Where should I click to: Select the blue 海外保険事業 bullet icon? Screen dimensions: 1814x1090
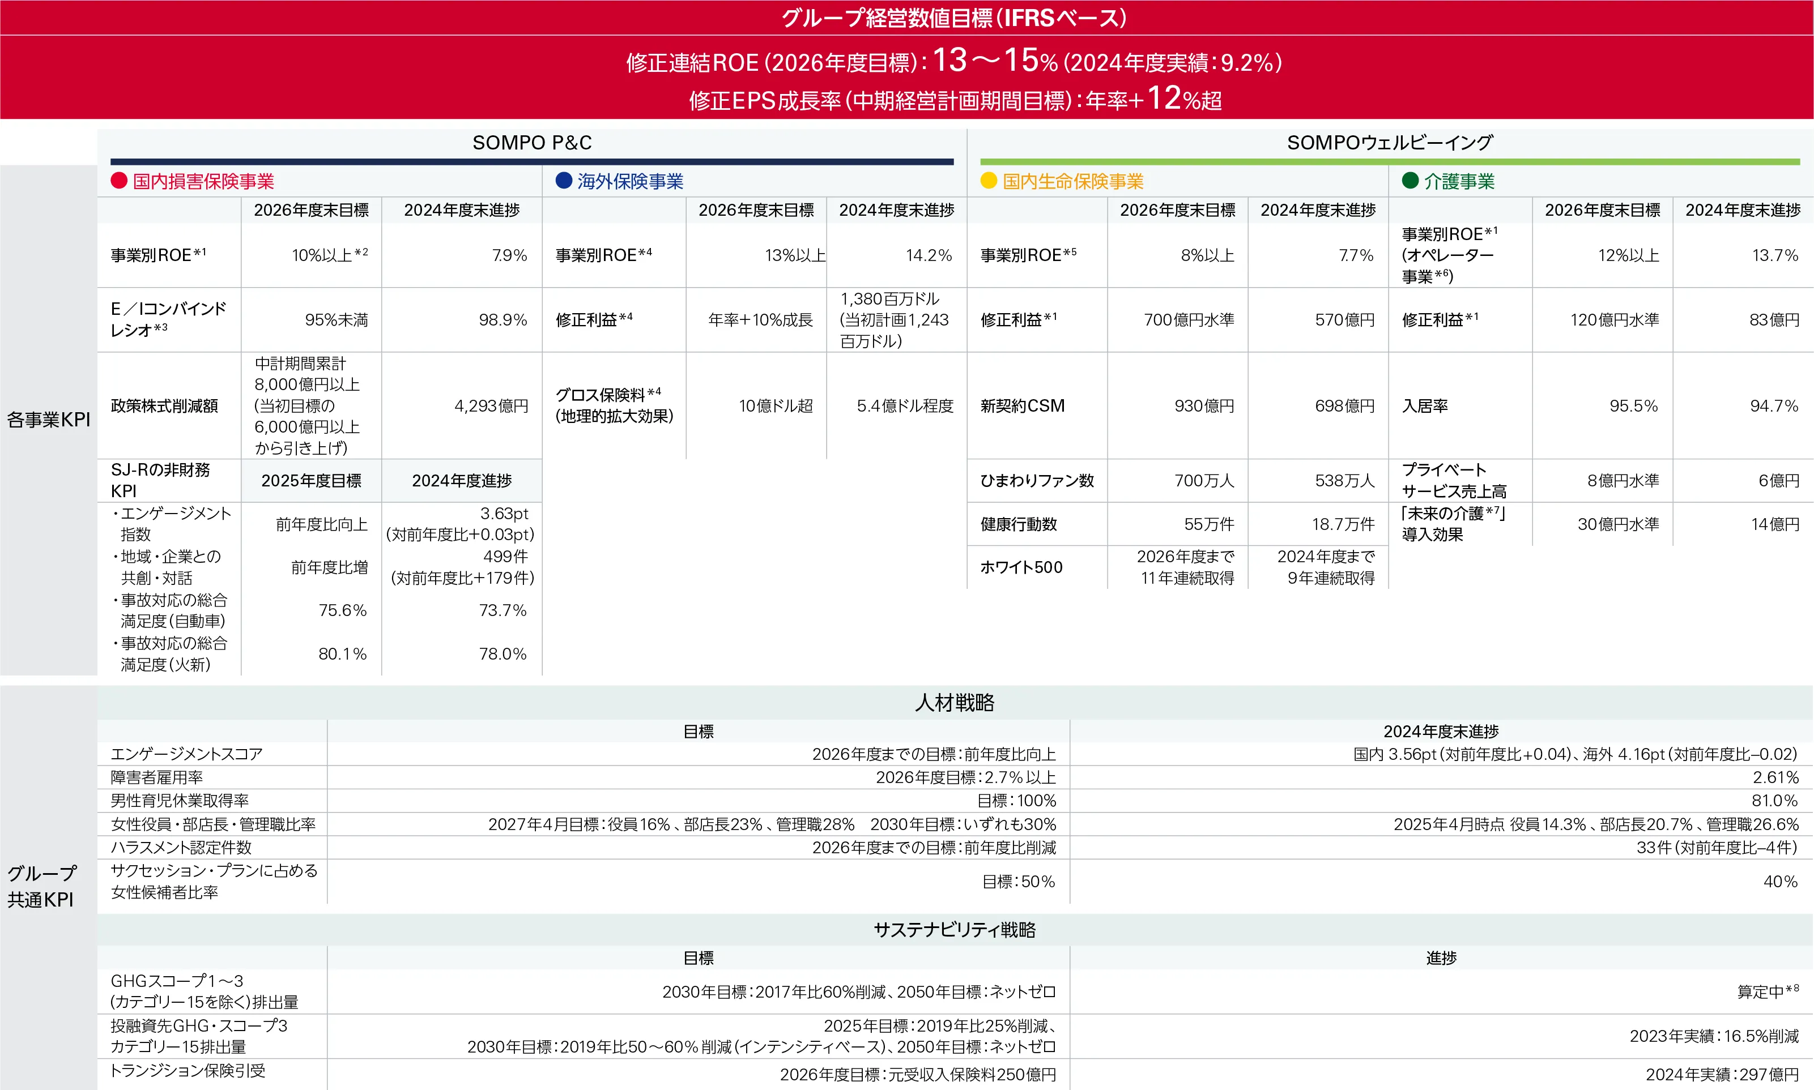[564, 181]
